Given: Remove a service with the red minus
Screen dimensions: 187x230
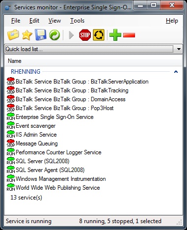Looking at the screenshot, I should click(x=129, y=35).
